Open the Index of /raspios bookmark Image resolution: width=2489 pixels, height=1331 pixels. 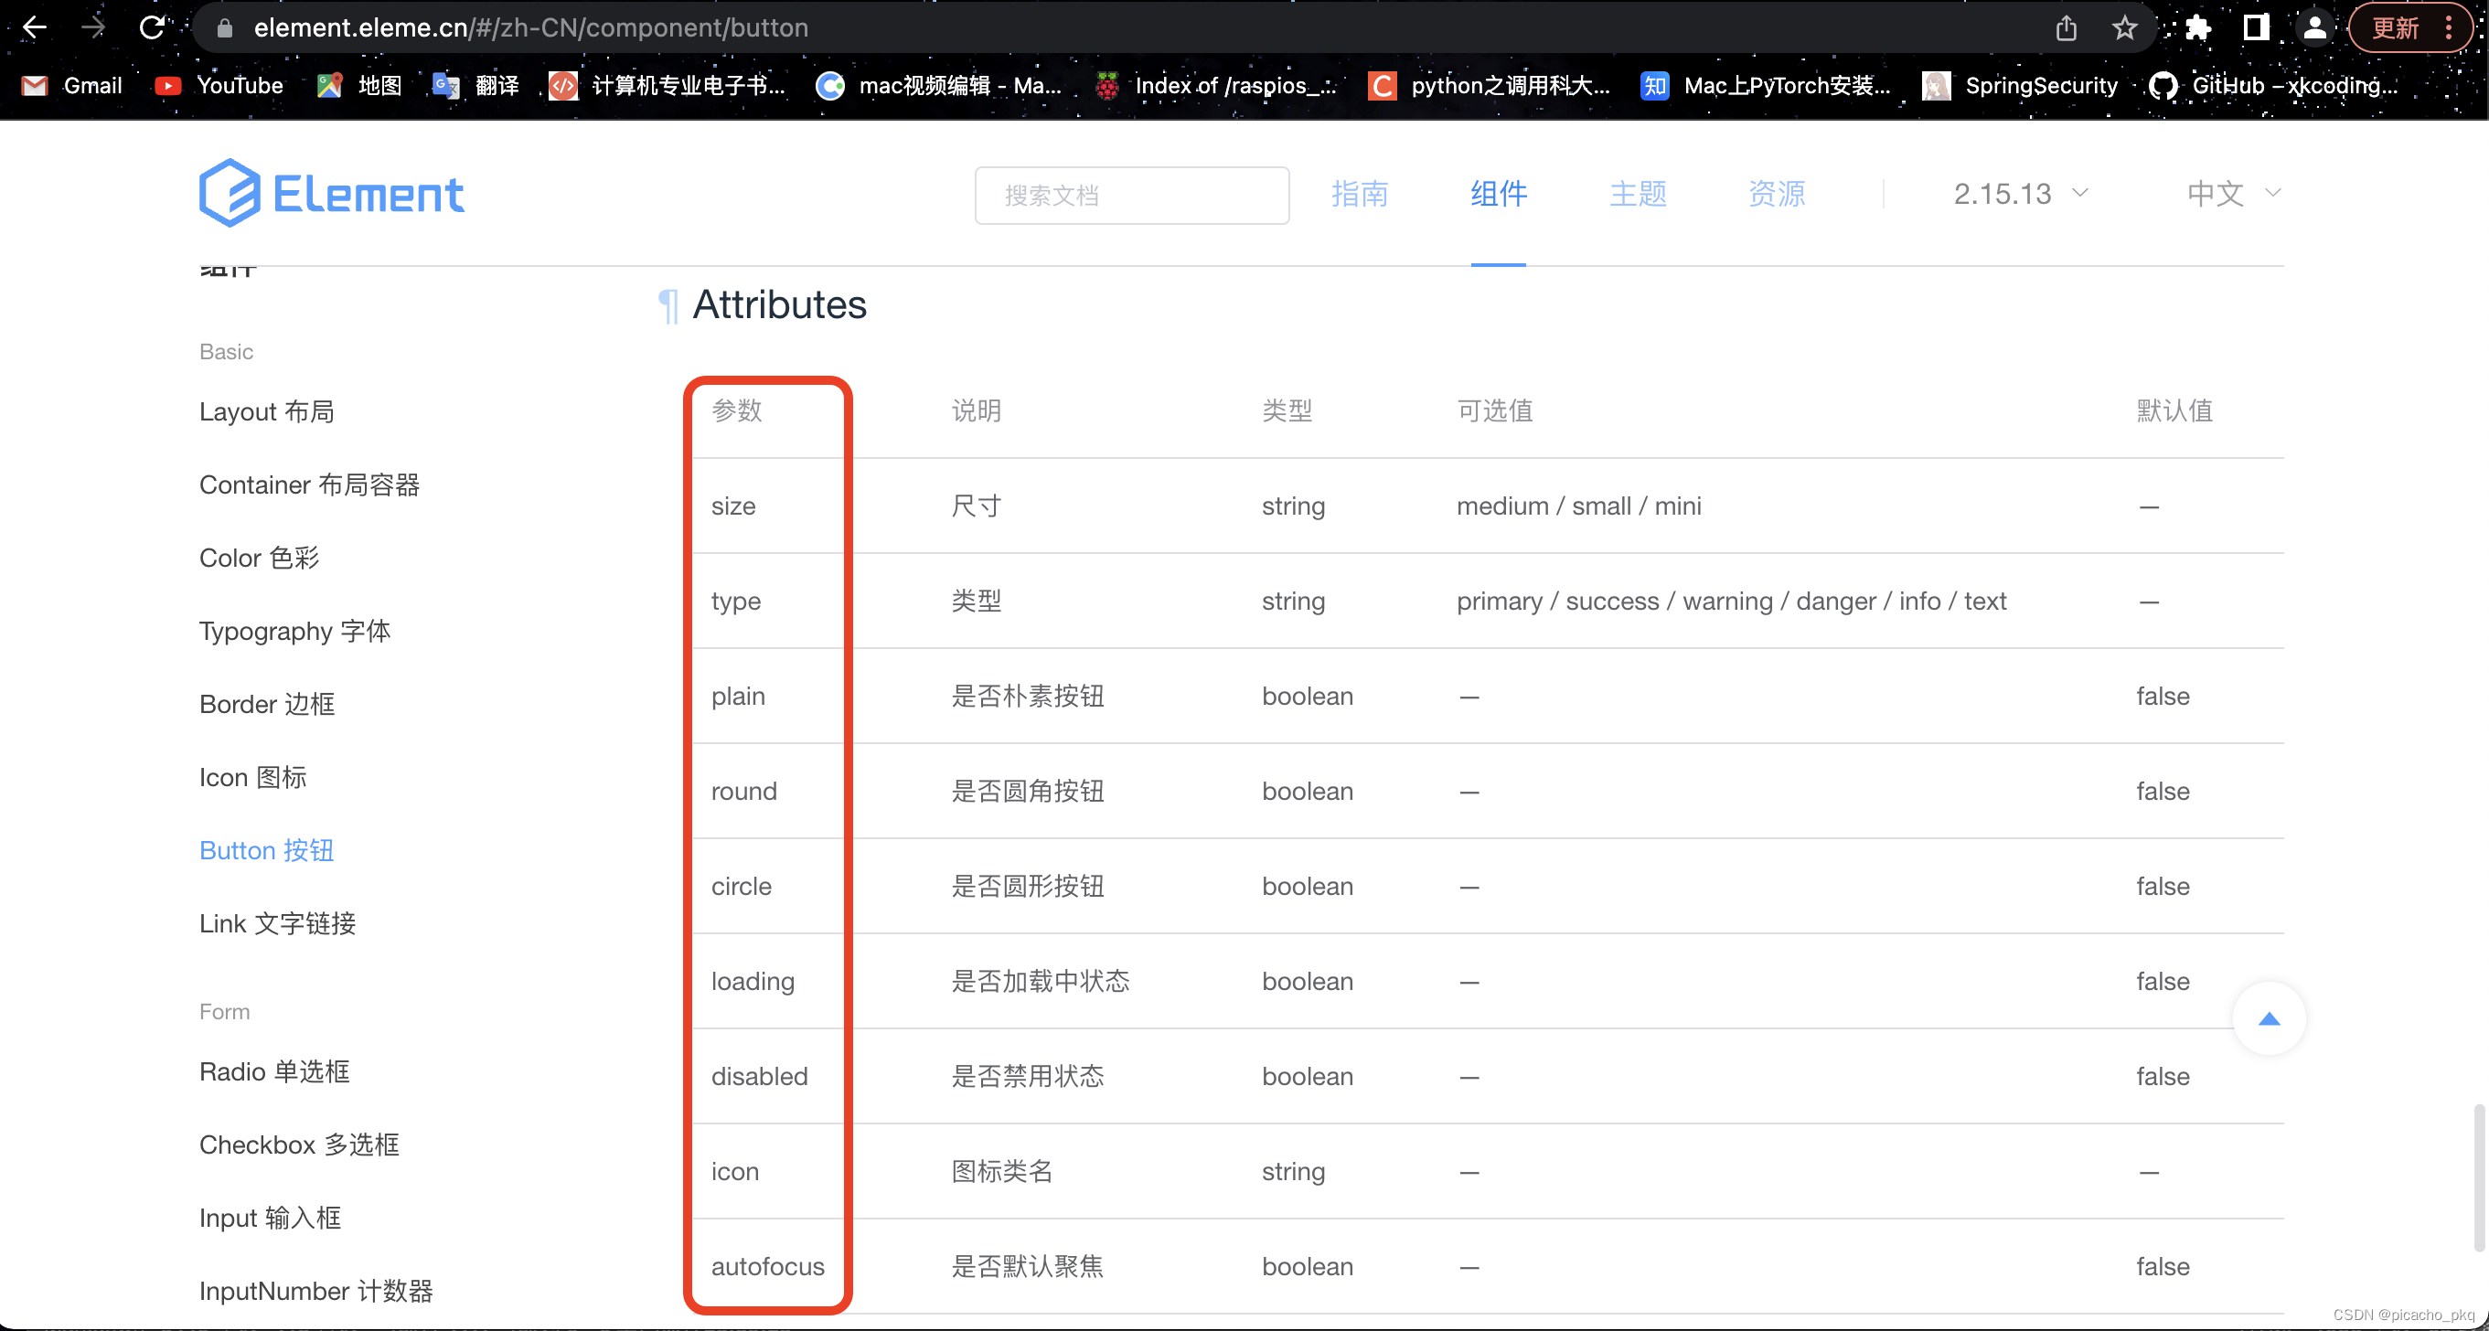1216,86
